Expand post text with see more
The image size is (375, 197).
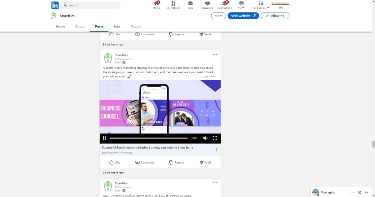(208, 76)
